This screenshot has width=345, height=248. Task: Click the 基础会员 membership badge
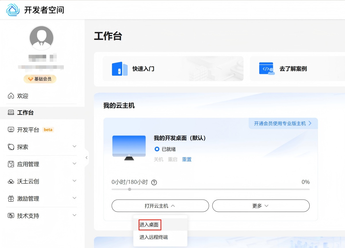(40, 79)
